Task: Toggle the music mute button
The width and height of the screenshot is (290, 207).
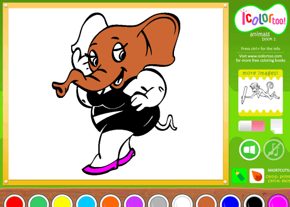Action: click(274, 150)
